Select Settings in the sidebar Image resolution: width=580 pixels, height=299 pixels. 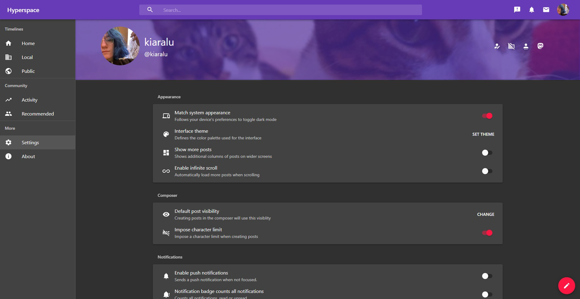(x=37, y=142)
